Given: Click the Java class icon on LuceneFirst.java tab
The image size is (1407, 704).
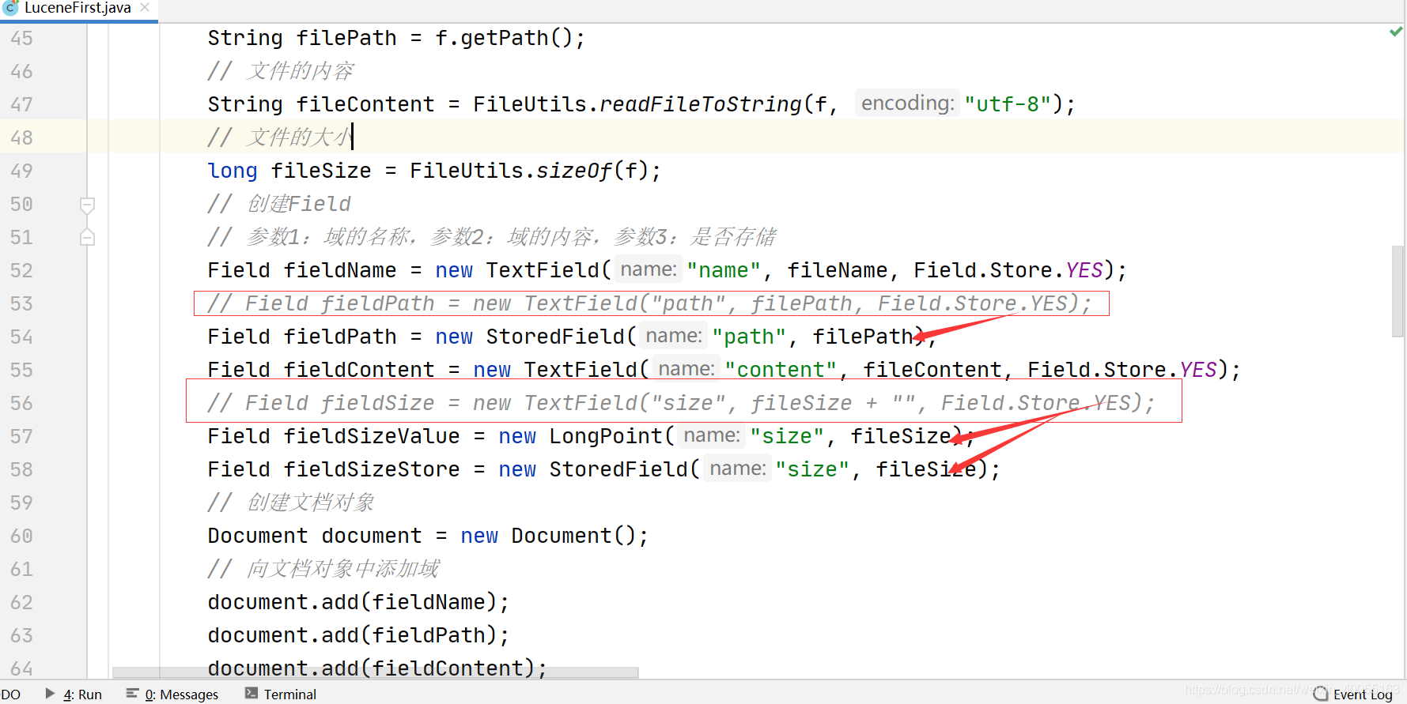Looking at the screenshot, I should [10, 8].
